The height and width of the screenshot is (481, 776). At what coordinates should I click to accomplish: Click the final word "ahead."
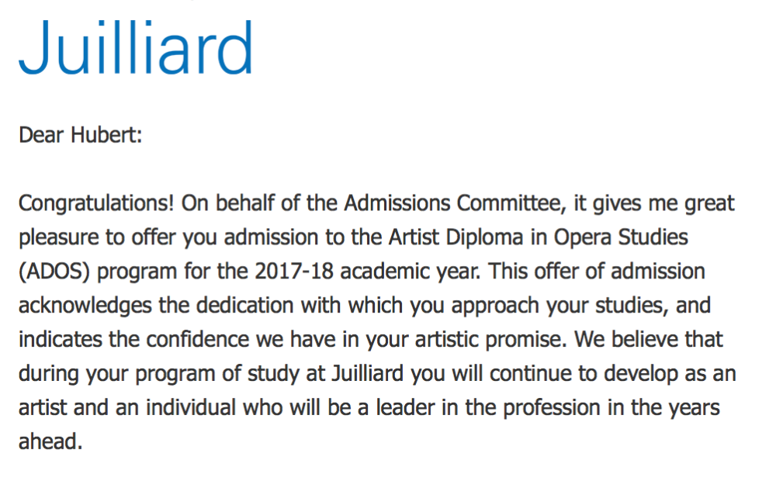(x=50, y=441)
